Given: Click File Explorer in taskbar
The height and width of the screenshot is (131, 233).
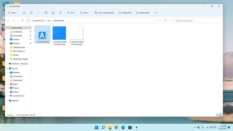Looking at the screenshot, I should click(x=110, y=127).
